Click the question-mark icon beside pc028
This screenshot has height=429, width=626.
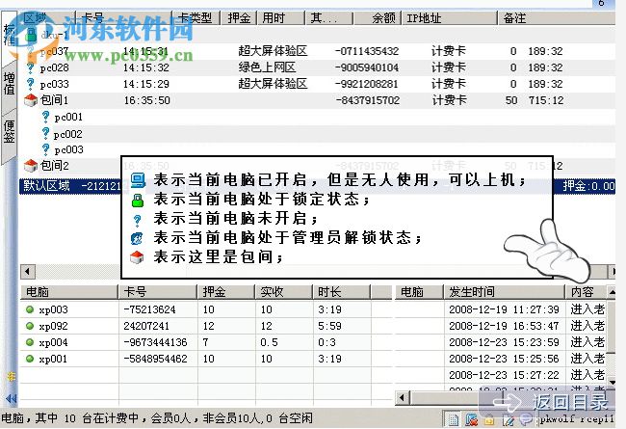tap(31, 67)
